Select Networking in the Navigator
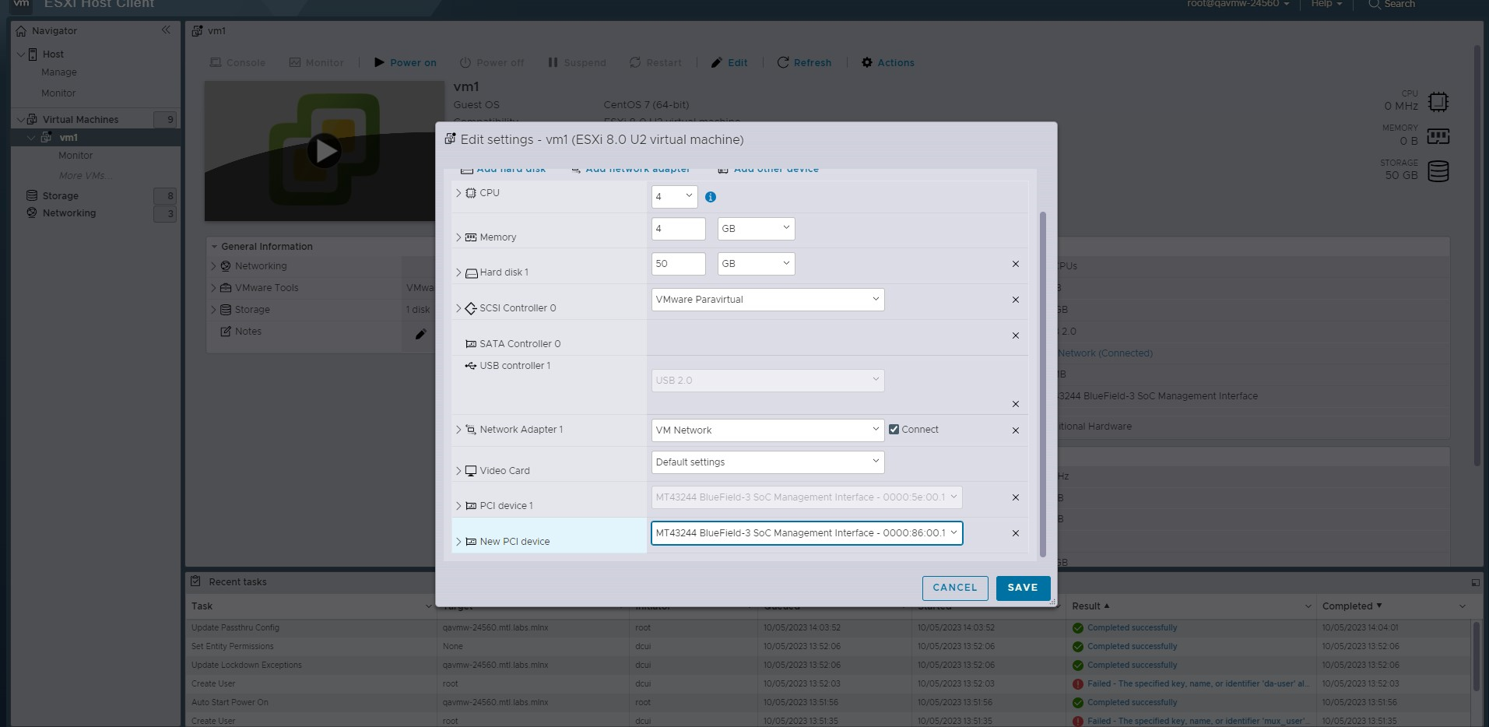1489x727 pixels. coord(69,213)
